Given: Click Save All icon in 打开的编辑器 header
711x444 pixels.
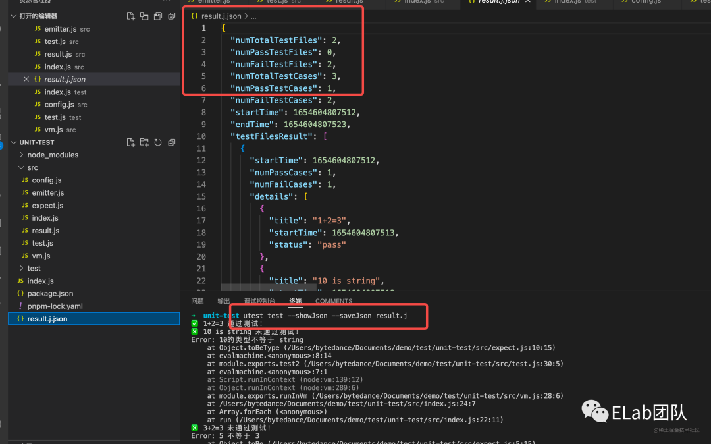Looking at the screenshot, I should (158, 16).
